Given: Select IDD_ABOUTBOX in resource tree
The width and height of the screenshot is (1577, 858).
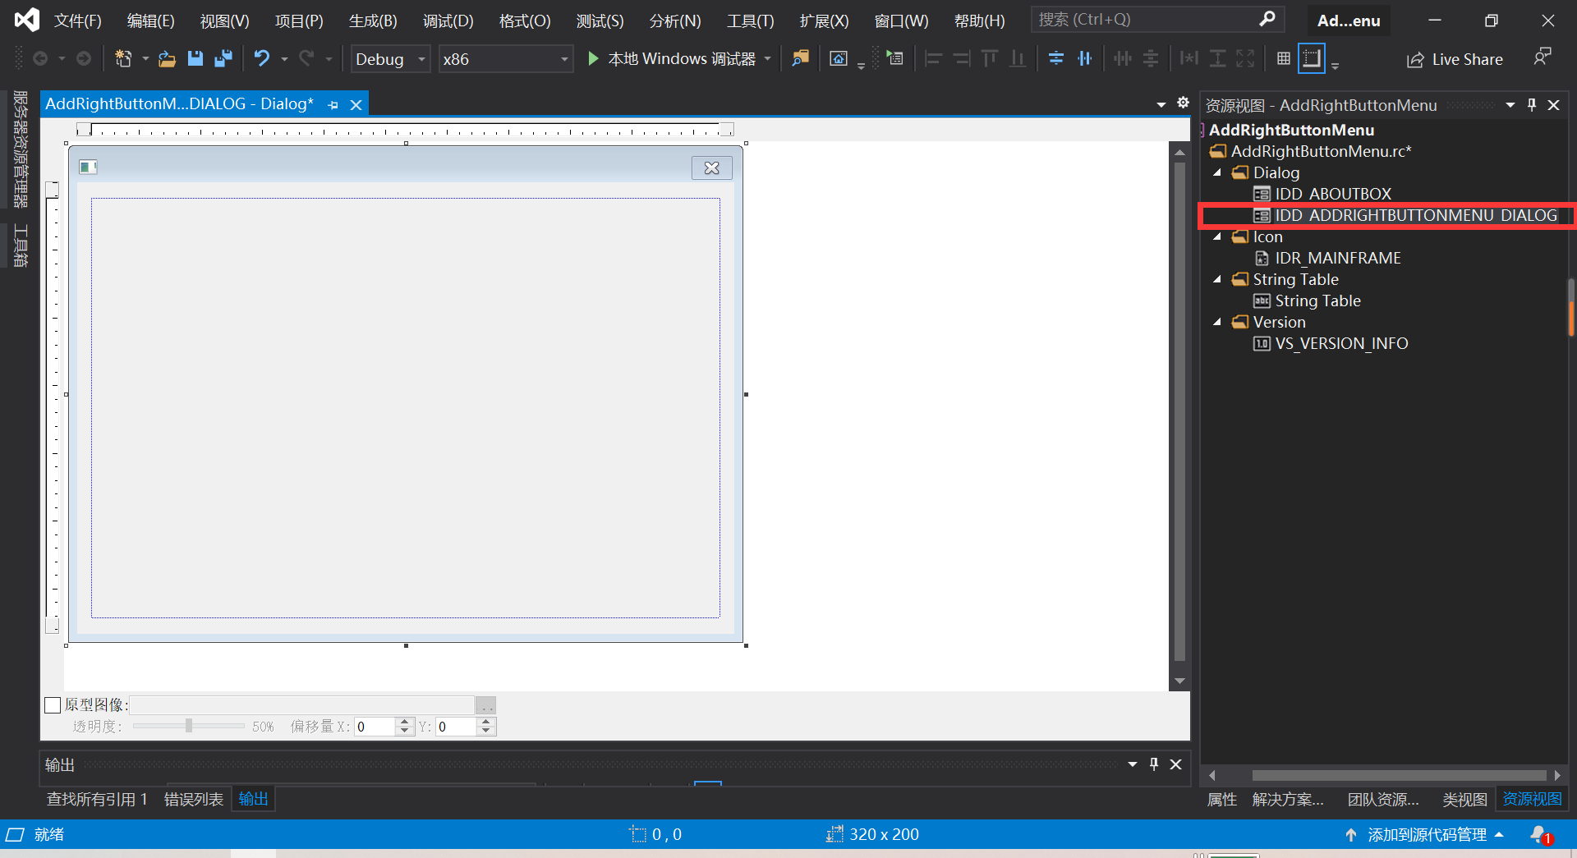Looking at the screenshot, I should click(x=1333, y=194).
